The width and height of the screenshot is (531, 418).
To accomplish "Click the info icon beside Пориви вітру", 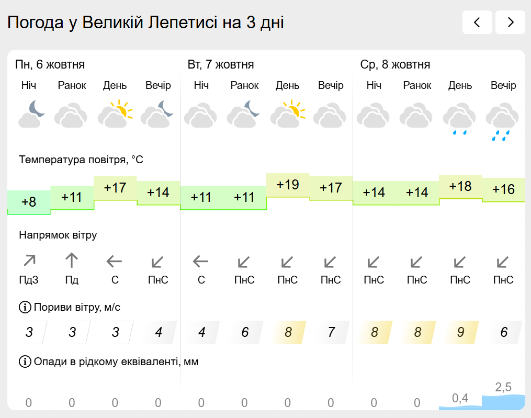I will (x=25, y=307).
